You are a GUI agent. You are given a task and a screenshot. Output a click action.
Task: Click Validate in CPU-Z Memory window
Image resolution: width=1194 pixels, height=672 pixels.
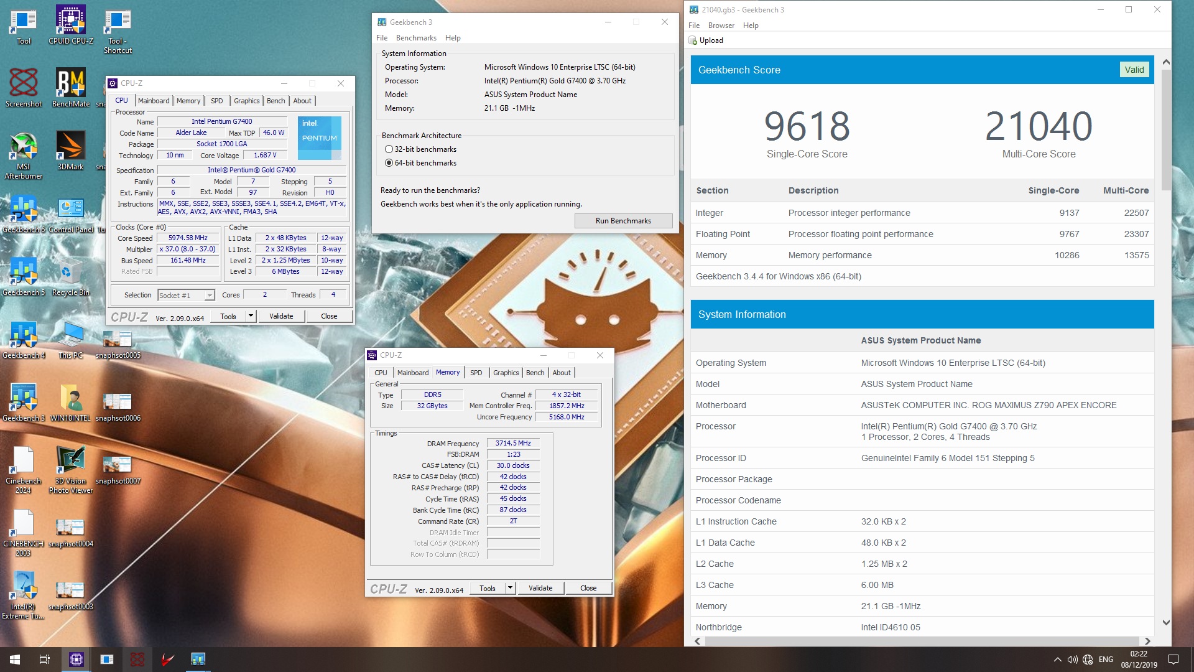(540, 588)
